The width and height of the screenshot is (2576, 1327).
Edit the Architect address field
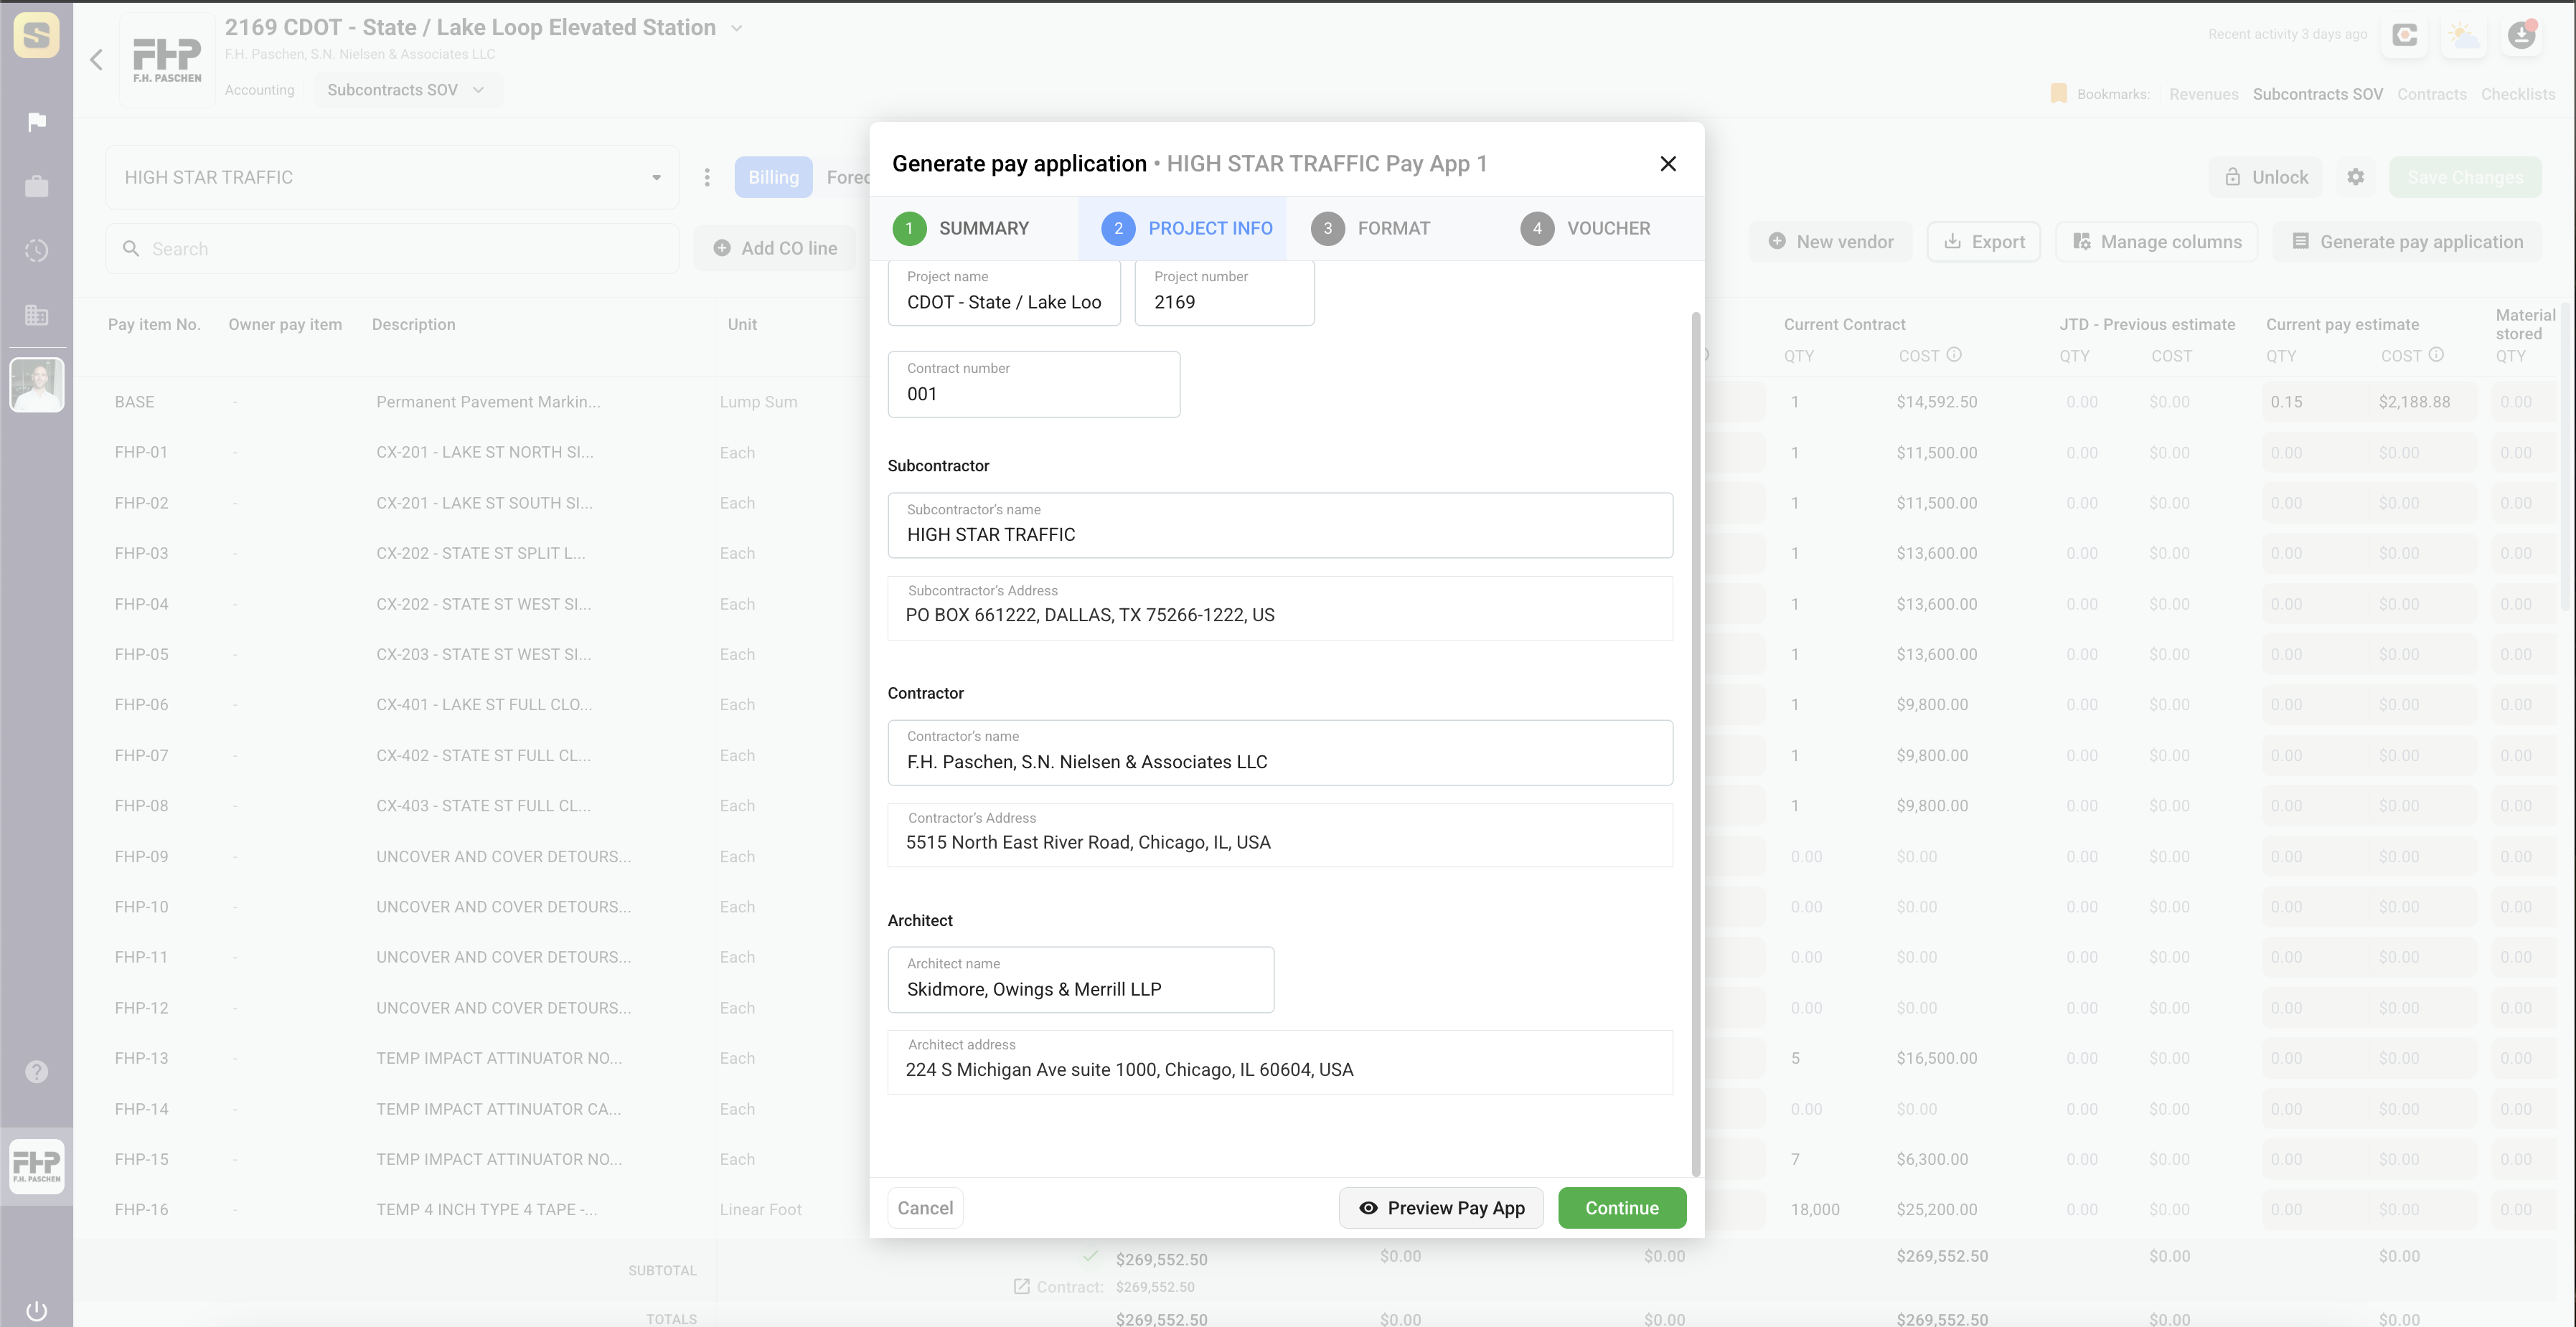(x=1280, y=1062)
